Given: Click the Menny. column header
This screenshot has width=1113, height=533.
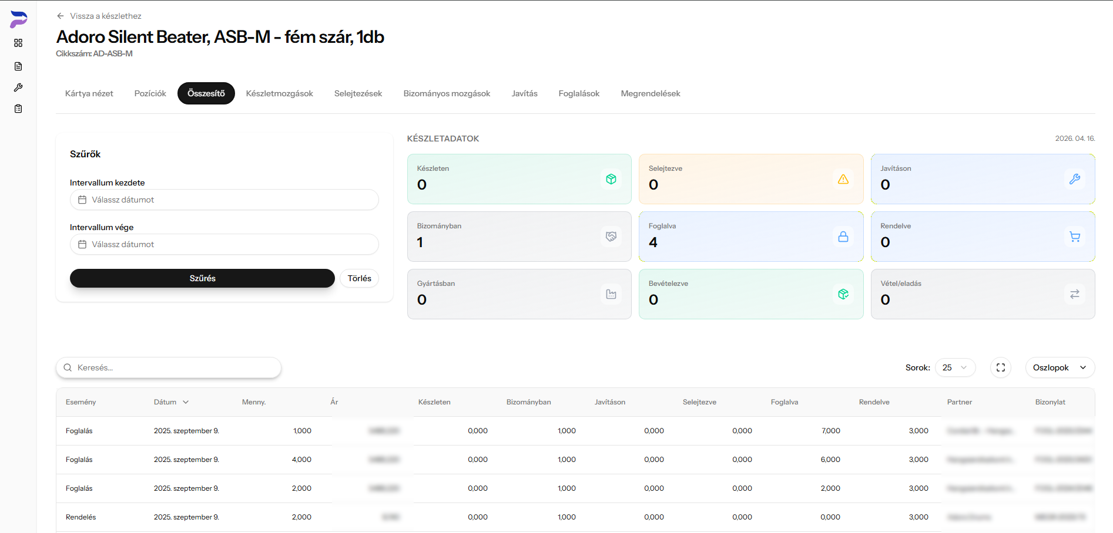Looking at the screenshot, I should 254,402.
